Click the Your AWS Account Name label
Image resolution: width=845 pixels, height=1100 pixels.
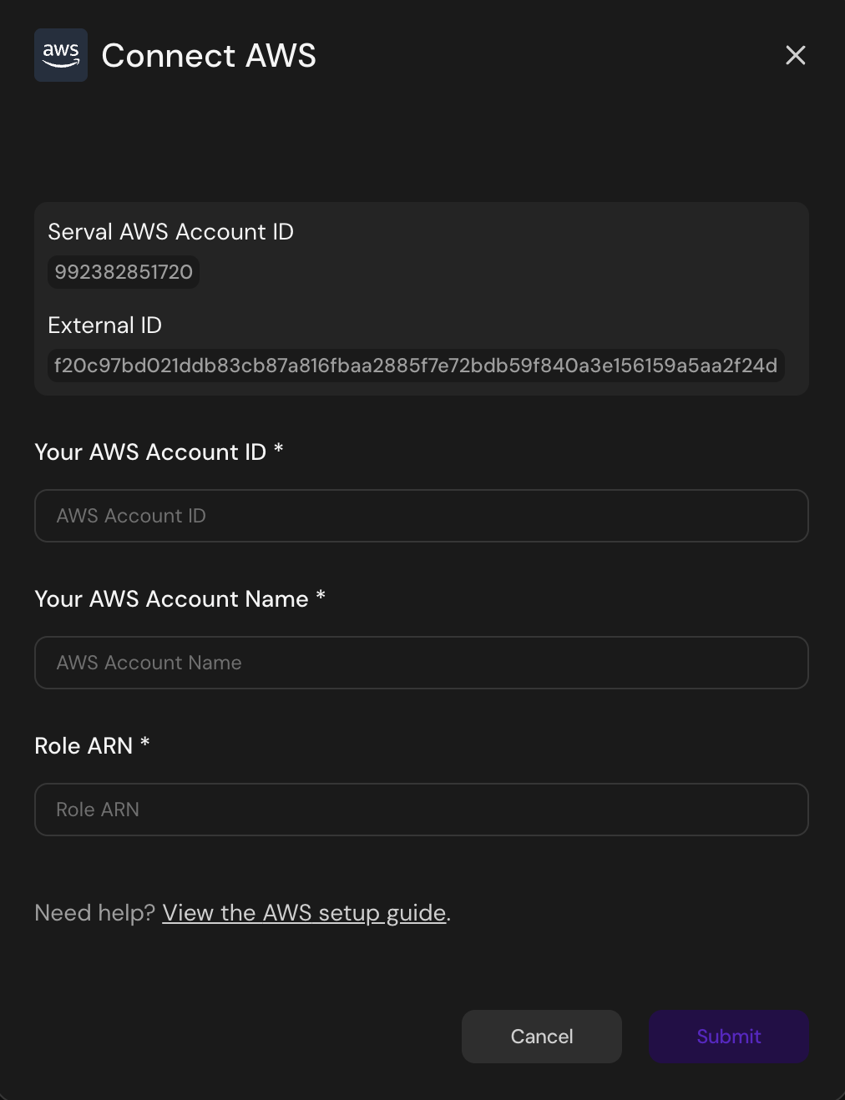179,598
